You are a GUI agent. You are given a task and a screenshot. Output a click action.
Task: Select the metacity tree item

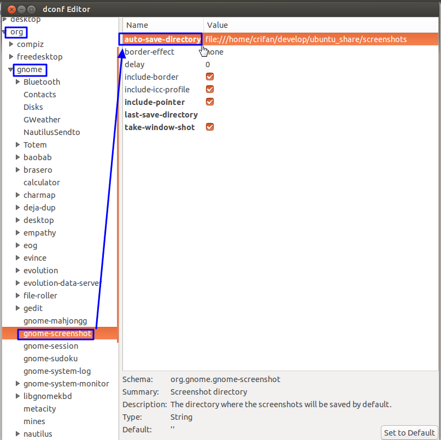(x=40, y=409)
